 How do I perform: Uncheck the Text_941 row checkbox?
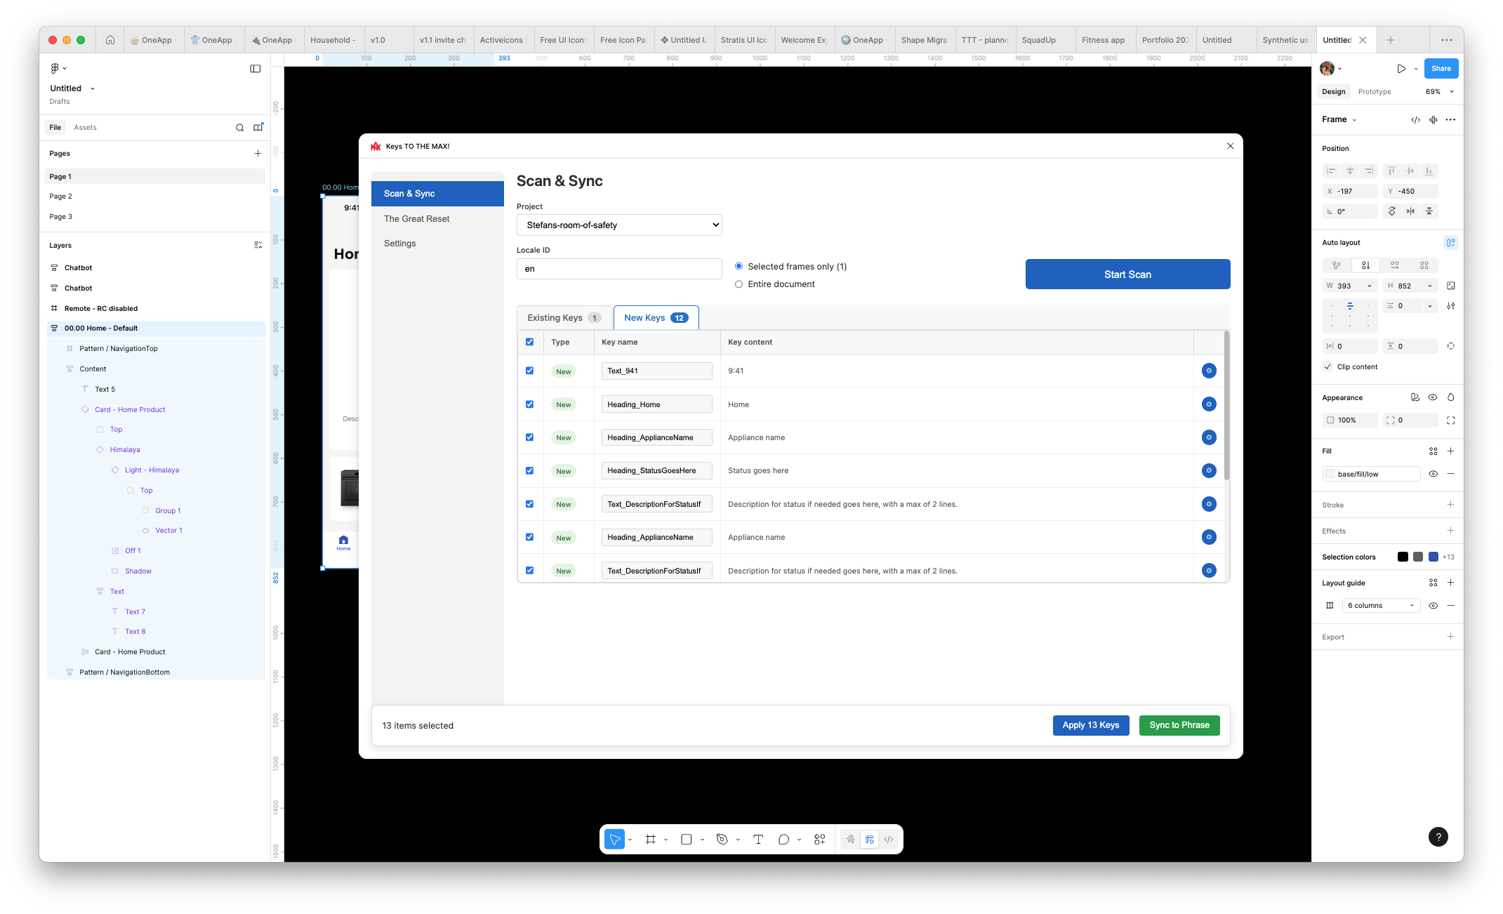coord(530,371)
